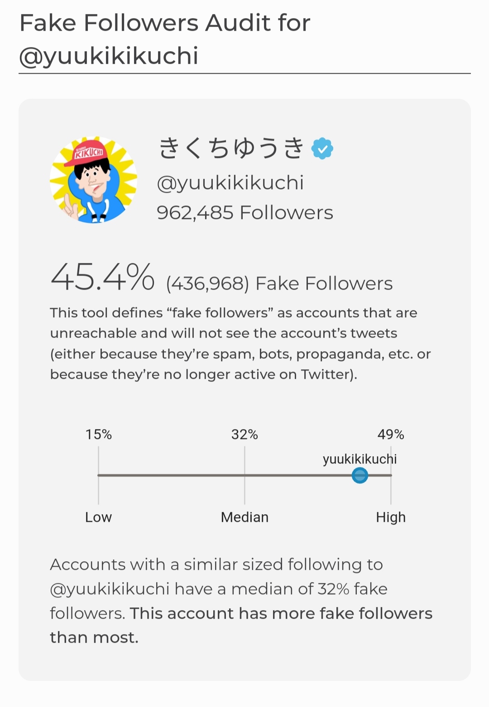Click the blue verified badge icon
The width and height of the screenshot is (489, 707).
pos(322,148)
